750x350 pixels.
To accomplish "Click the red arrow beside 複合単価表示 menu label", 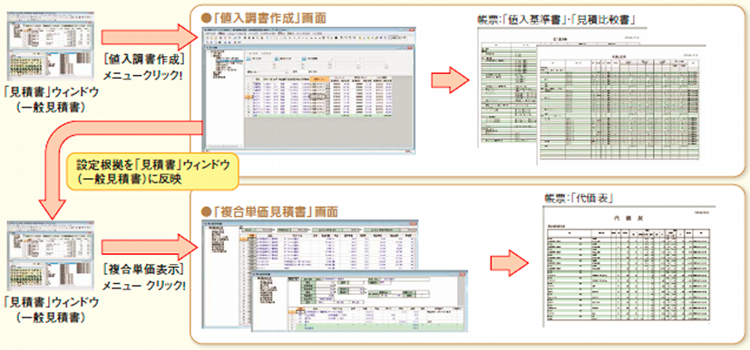I will click(x=150, y=247).
